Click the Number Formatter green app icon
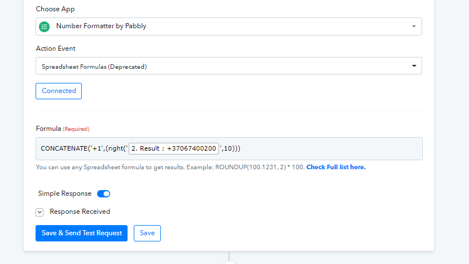 tap(44, 27)
